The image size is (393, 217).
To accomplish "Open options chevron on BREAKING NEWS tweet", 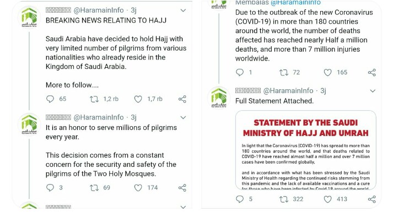I will coord(183,10).
